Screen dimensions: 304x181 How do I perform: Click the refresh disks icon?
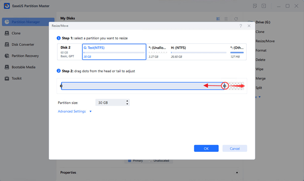pyautogui.click(x=236, y=19)
